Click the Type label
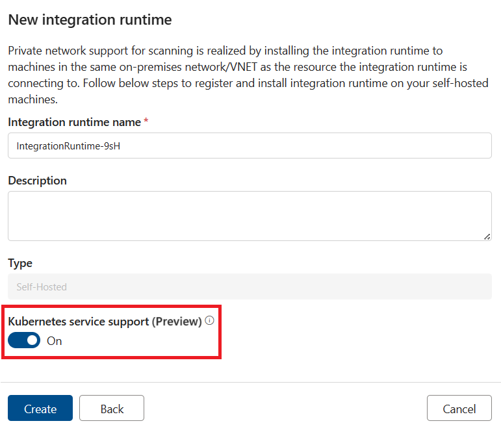The image size is (501, 432). click(x=20, y=263)
